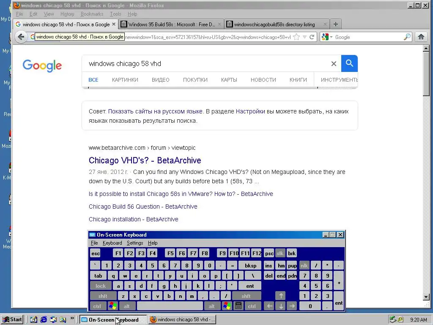Open install Chicago 58s in VMware link
Viewport: 433px width, 325px height.
click(181, 194)
